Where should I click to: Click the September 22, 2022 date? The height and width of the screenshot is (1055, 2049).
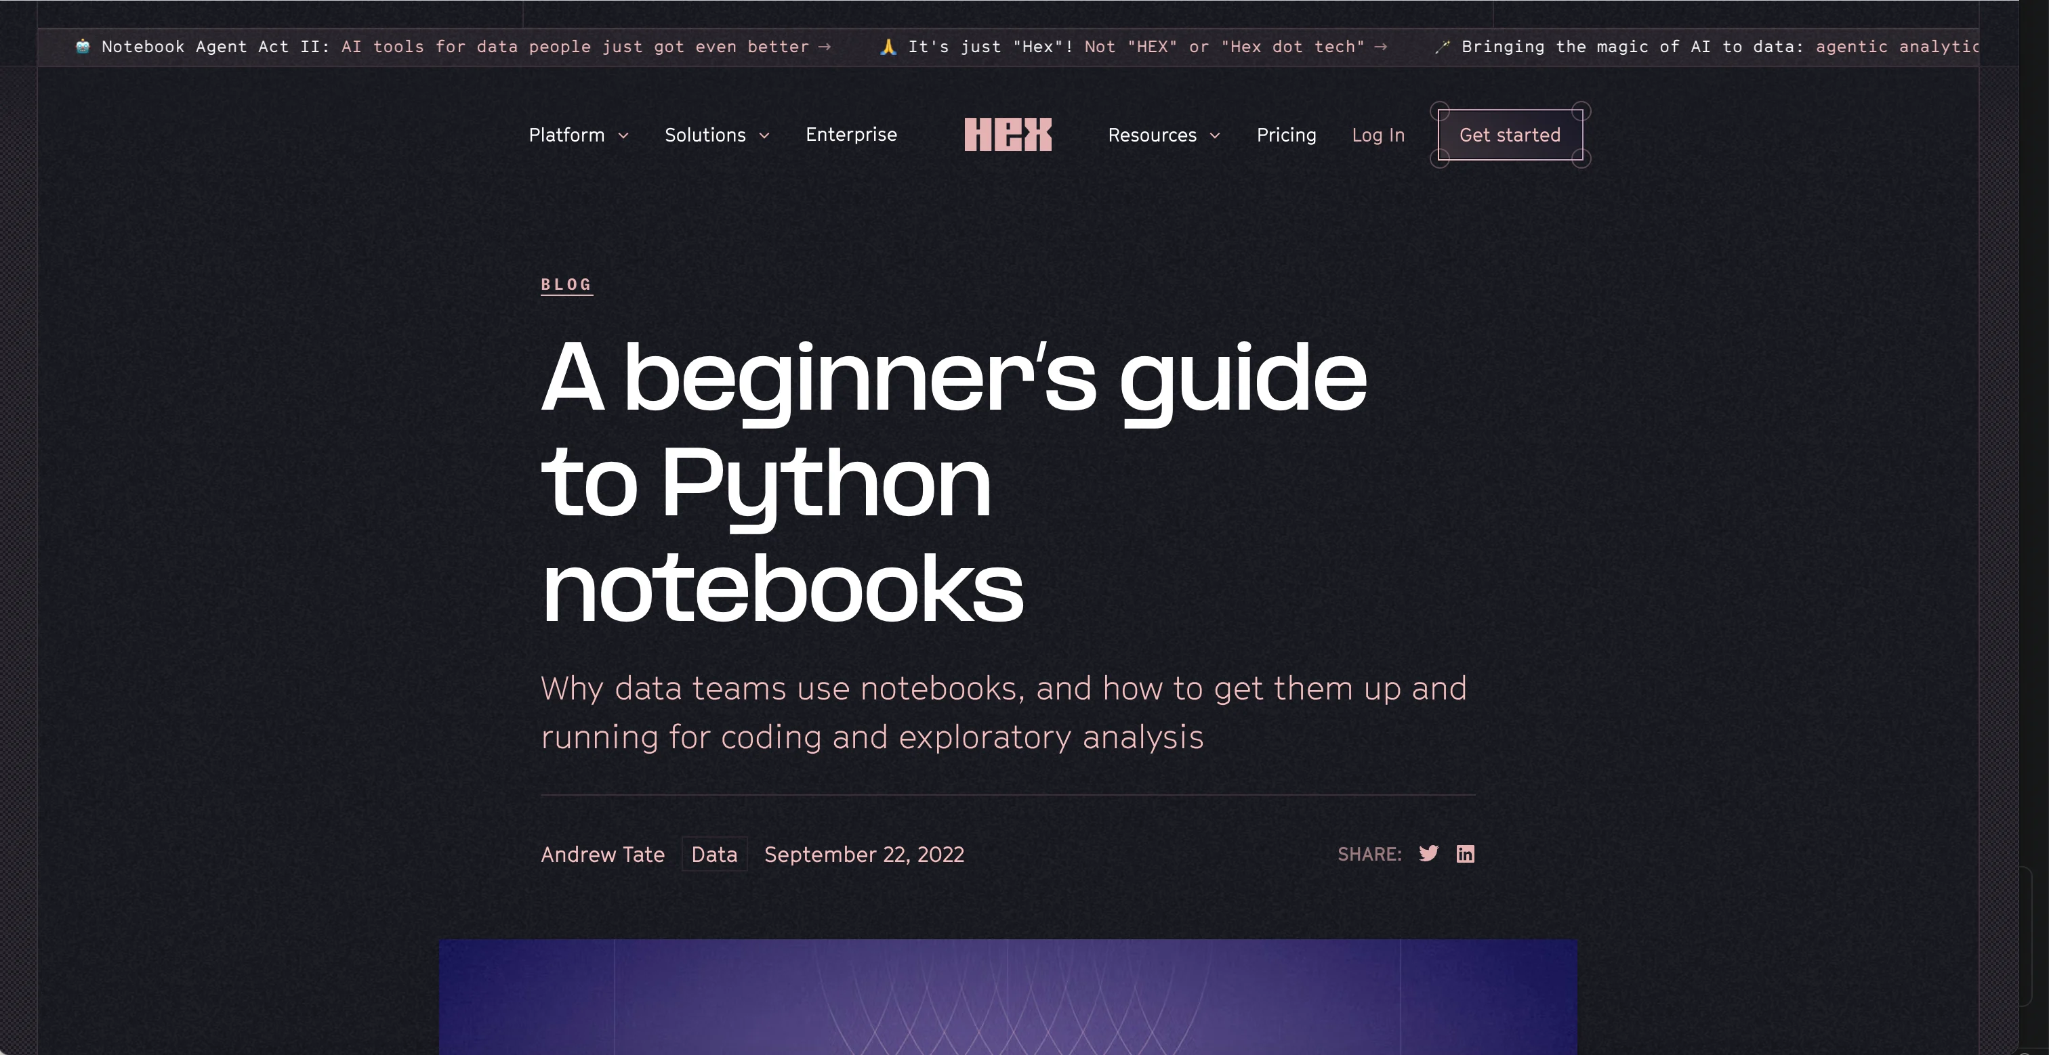pyautogui.click(x=864, y=854)
